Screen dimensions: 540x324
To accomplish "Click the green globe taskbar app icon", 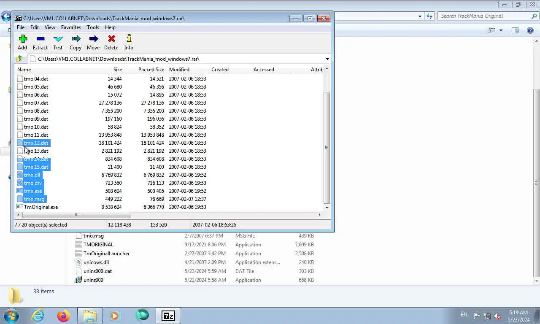I will pyautogui.click(x=142, y=316).
